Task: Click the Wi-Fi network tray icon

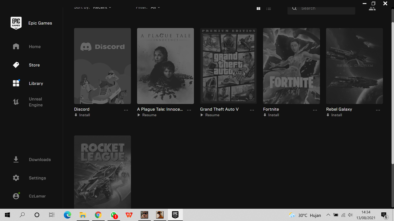Action: point(343,215)
